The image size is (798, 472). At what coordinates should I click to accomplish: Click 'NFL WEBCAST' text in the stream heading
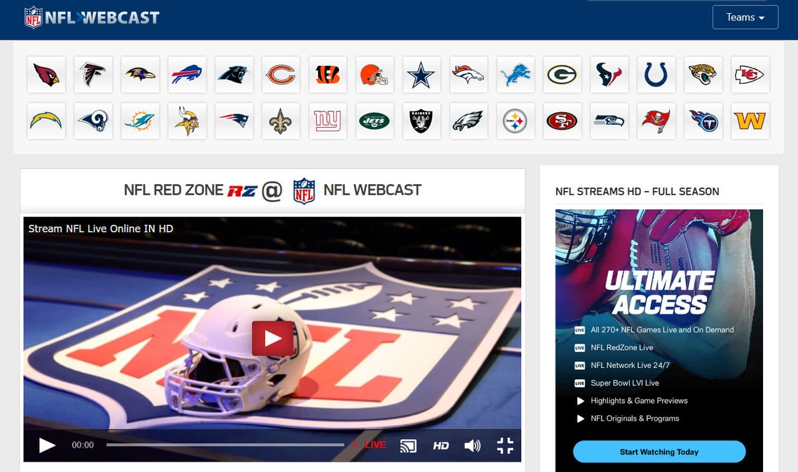[x=372, y=190]
